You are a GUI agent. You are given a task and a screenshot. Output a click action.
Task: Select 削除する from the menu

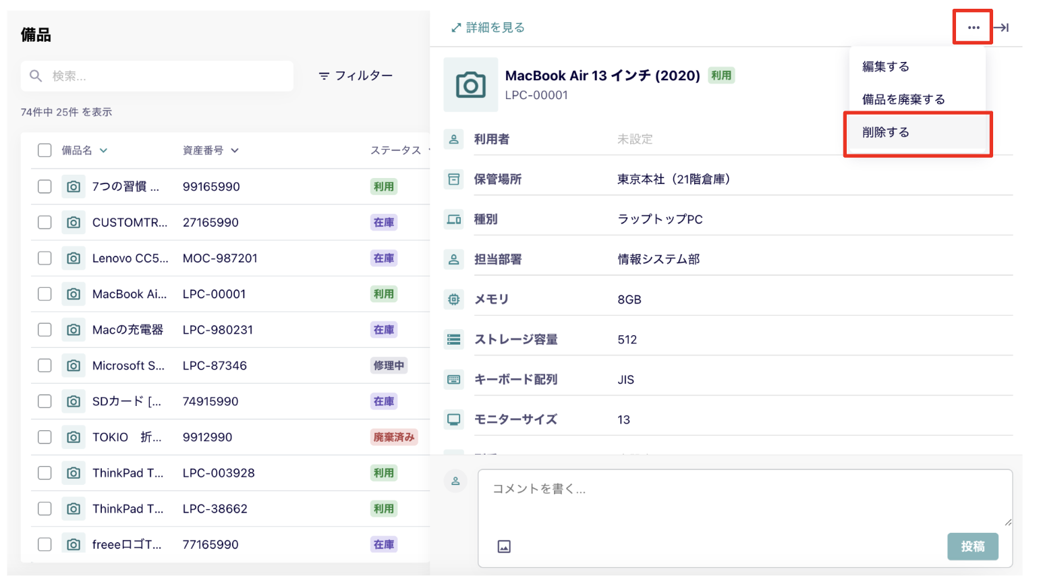click(886, 132)
